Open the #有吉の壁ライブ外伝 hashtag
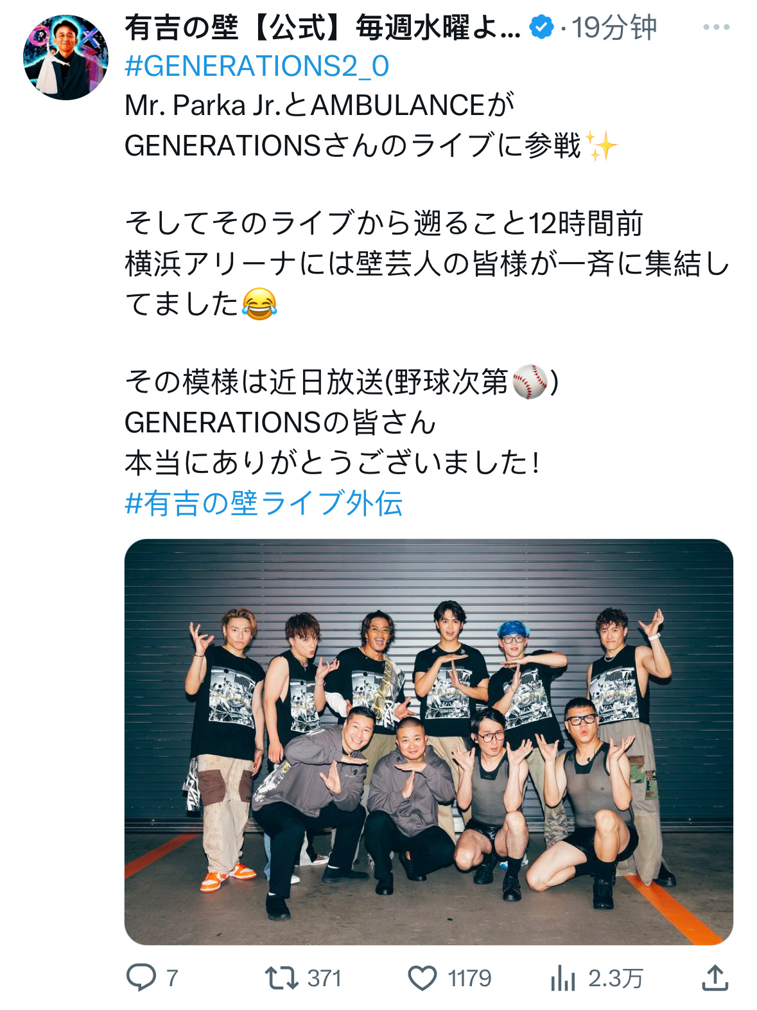This screenshot has width=757, height=1010. [x=264, y=503]
